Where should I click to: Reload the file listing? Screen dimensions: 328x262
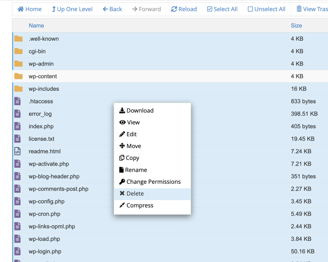point(184,9)
